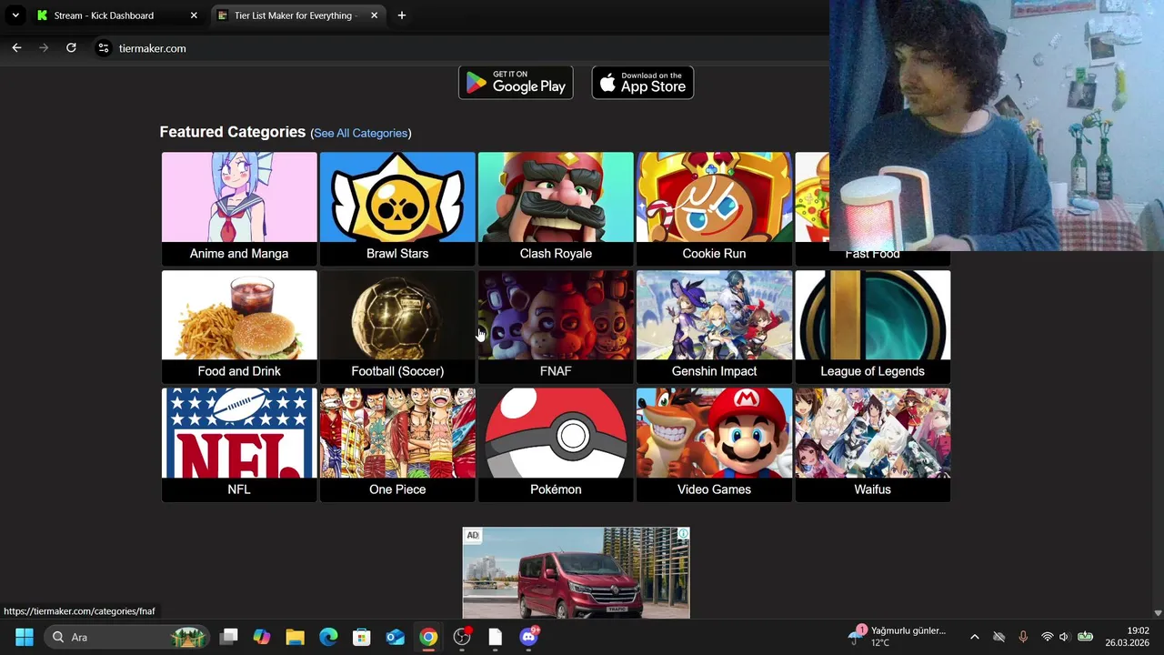Switch to Stream - Kick Dashboard tab
Viewport: 1164px width, 655px height.
click(118, 15)
